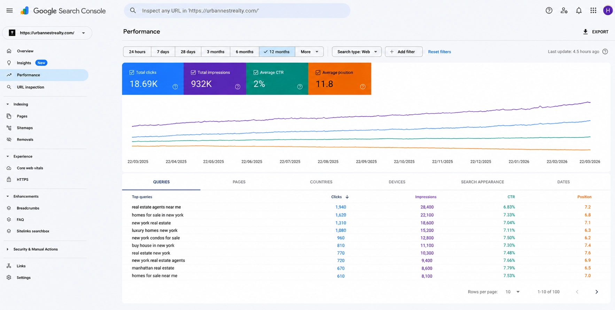The width and height of the screenshot is (615, 310).
Task: Click the Google Search Console logo
Action: pos(63,11)
